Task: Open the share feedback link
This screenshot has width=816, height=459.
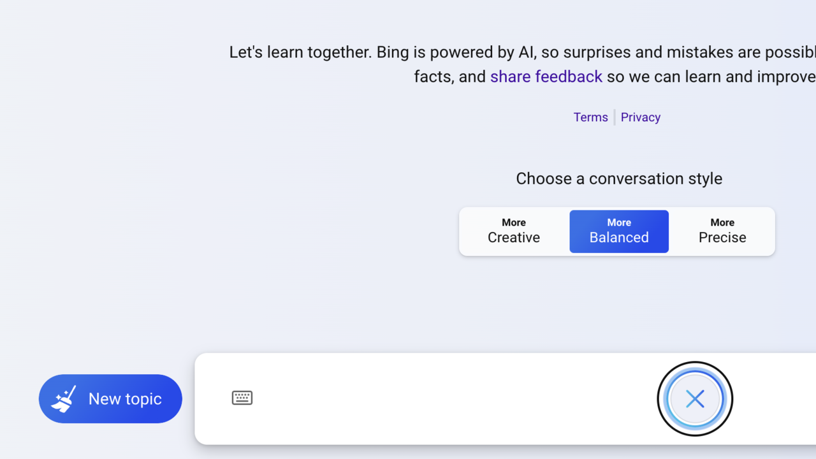Action: [x=546, y=77]
